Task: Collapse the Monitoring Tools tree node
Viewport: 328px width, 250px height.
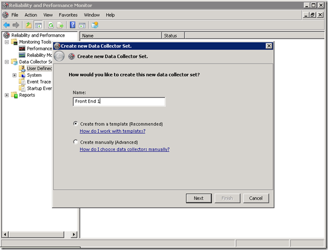Action: pyautogui.click(x=7, y=42)
